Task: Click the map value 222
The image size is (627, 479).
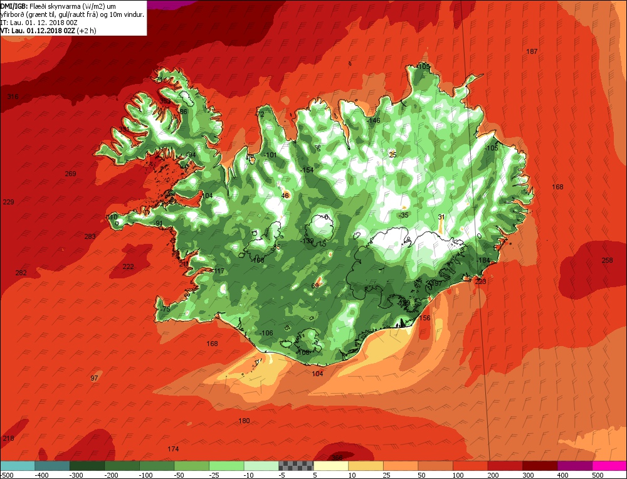Action: point(128,266)
